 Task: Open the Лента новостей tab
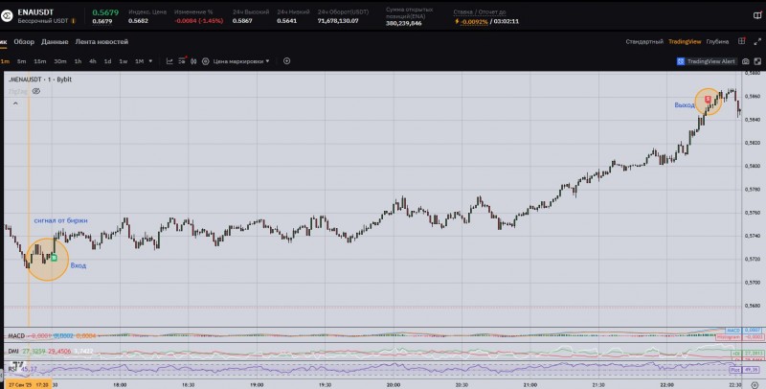pos(101,41)
